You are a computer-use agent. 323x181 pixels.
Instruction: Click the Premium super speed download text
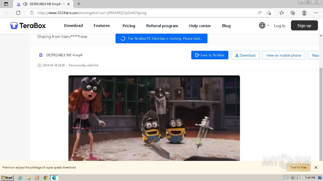[39, 167]
